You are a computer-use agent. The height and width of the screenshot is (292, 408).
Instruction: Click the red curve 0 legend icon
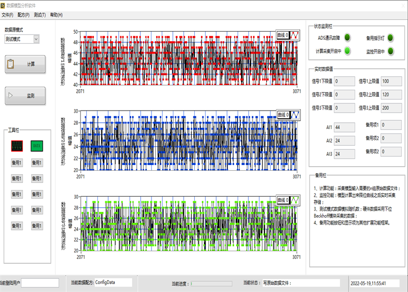coord(294,35)
